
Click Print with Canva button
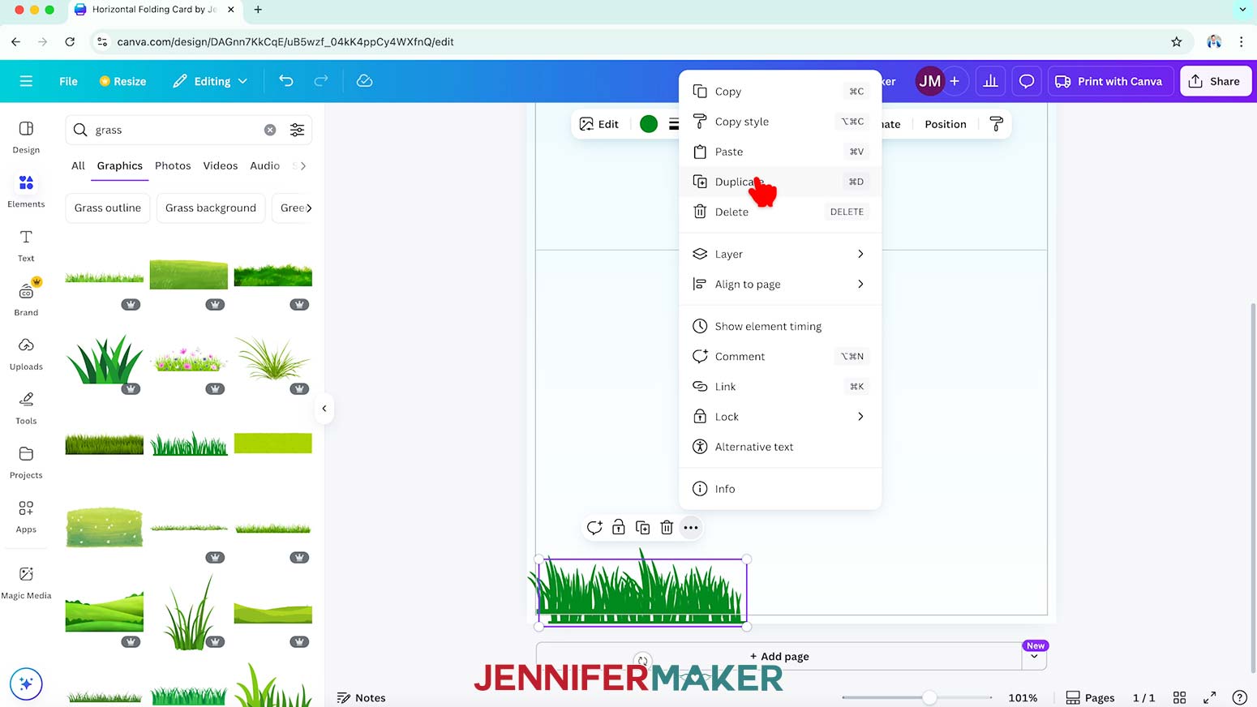[1109, 81]
